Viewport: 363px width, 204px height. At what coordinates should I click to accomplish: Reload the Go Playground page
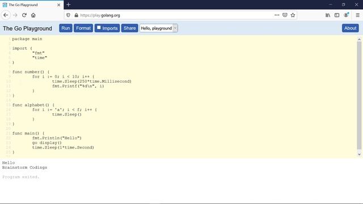point(24,15)
